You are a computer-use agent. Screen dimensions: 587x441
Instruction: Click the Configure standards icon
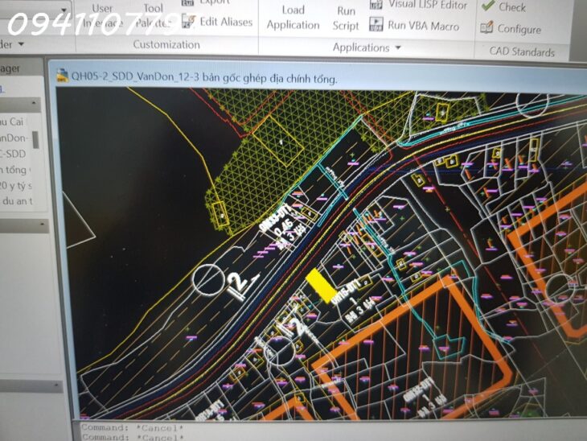[486, 28]
